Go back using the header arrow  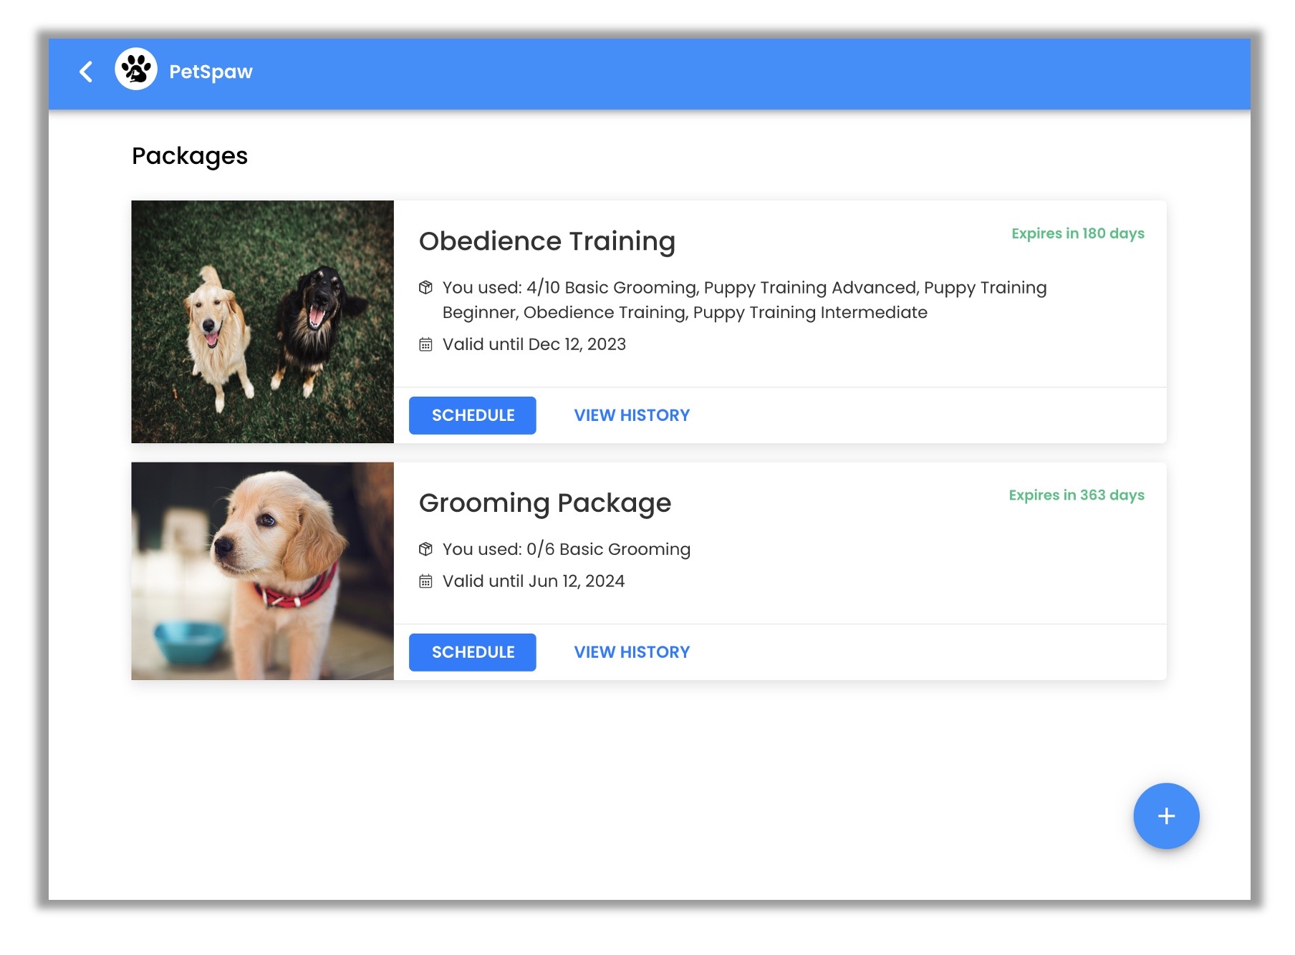pyautogui.click(x=86, y=72)
